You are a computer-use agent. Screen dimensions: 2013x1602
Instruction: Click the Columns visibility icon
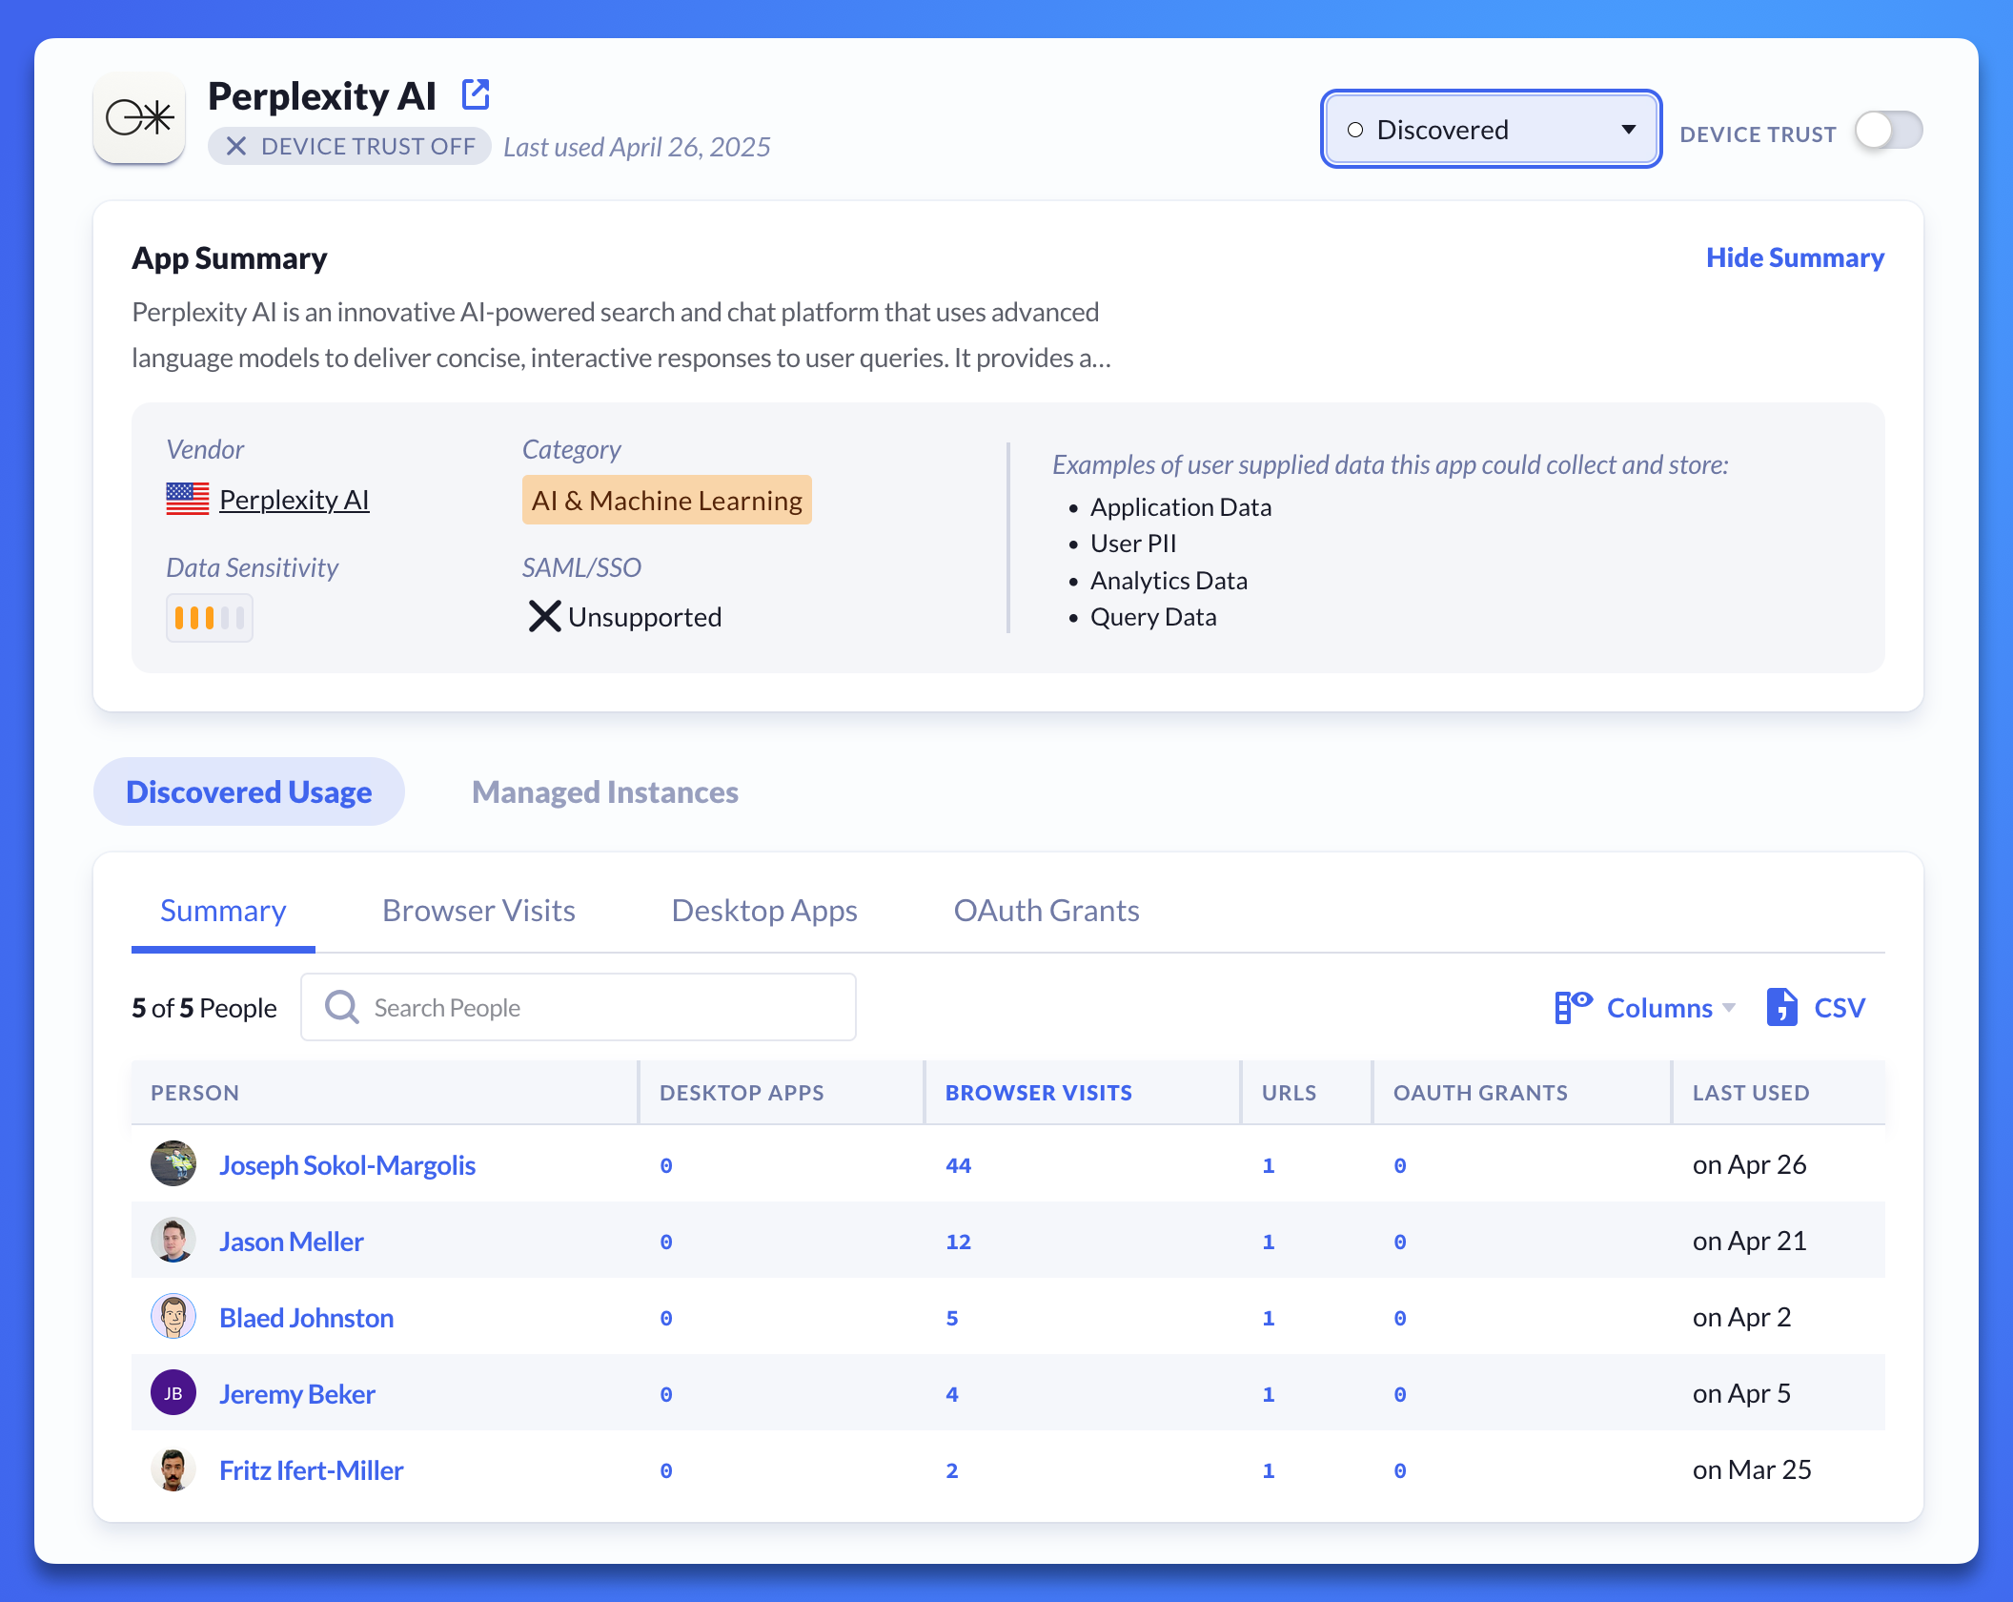coord(1573,1007)
